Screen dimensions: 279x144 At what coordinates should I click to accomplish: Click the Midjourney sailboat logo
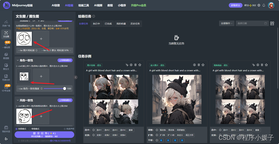tap(6, 5)
